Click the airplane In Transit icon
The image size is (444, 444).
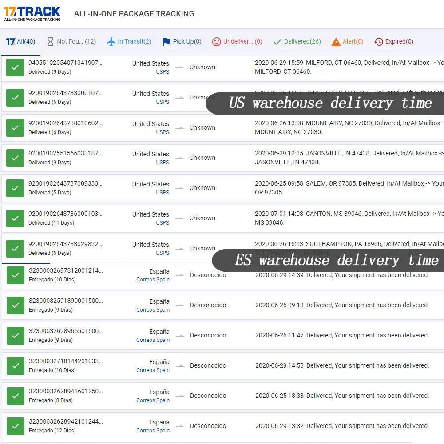click(x=111, y=42)
